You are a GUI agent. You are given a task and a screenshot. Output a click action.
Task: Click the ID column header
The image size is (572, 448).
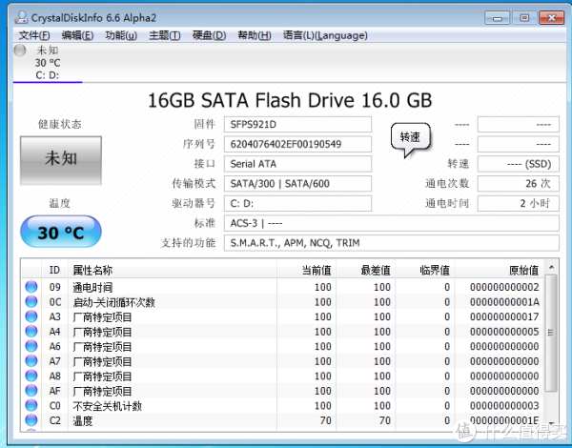(x=54, y=270)
